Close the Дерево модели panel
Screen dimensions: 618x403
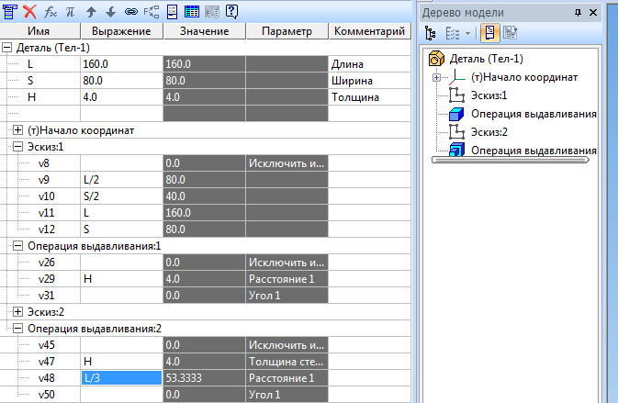click(x=593, y=13)
